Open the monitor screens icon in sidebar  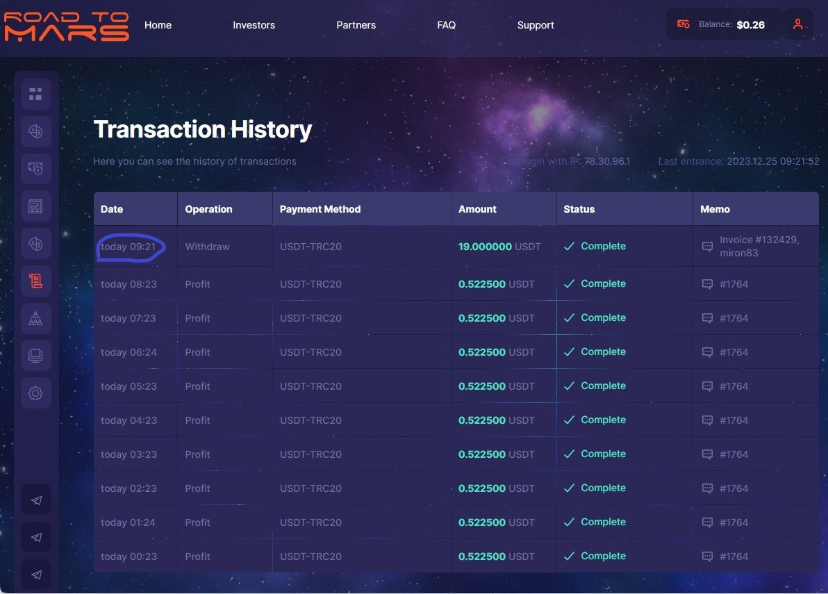point(36,355)
